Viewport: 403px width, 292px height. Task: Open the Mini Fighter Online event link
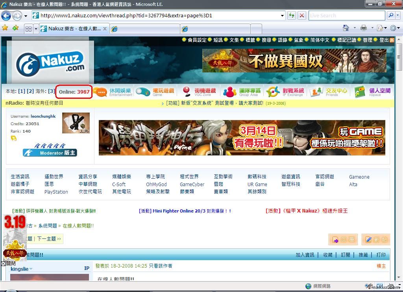pos(185,211)
